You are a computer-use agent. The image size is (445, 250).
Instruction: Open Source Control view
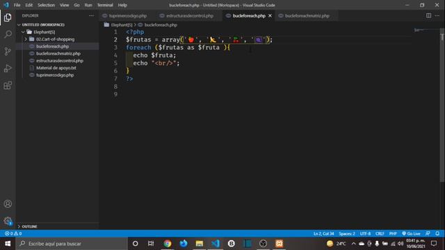coord(8,51)
